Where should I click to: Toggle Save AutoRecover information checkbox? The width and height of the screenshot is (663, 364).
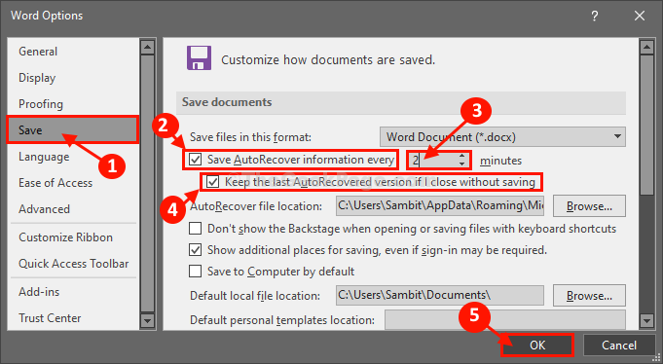coord(195,160)
